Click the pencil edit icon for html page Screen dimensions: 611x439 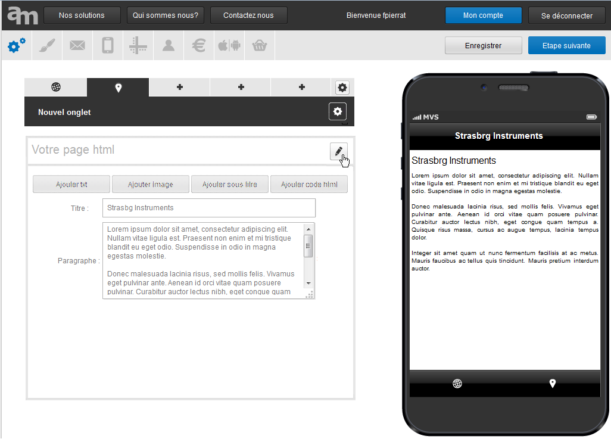click(x=338, y=151)
